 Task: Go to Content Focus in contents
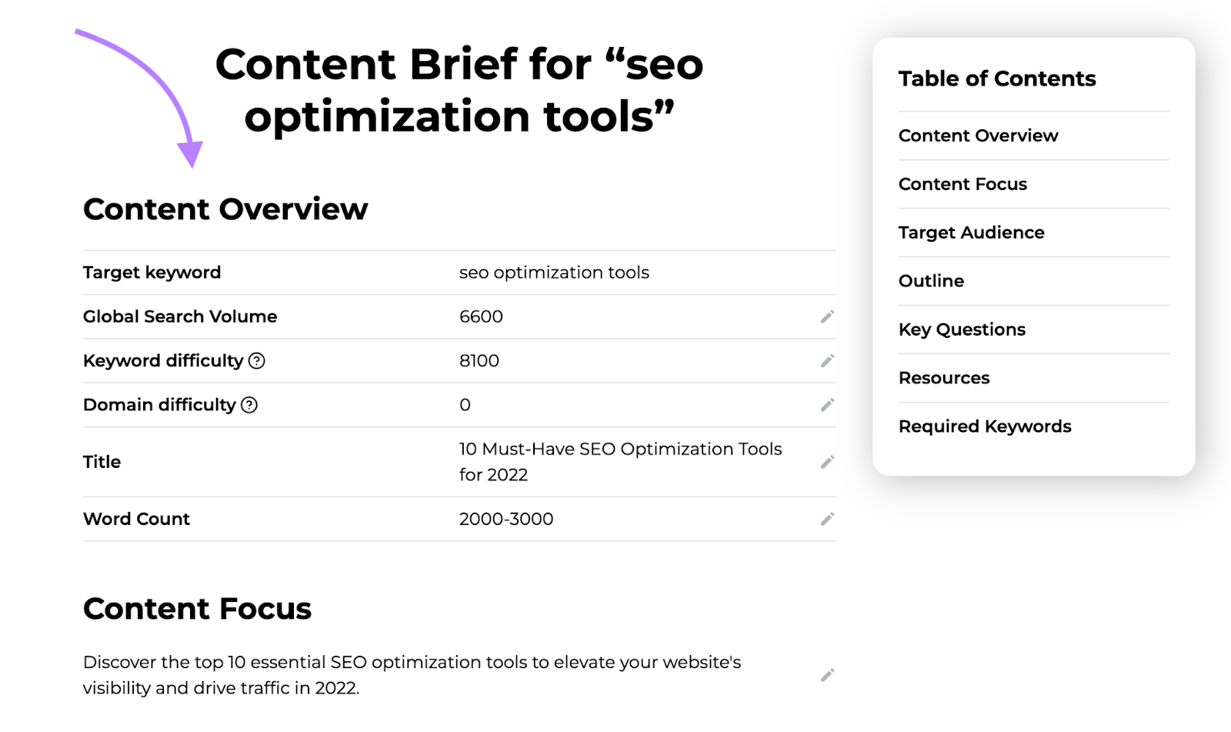962,184
